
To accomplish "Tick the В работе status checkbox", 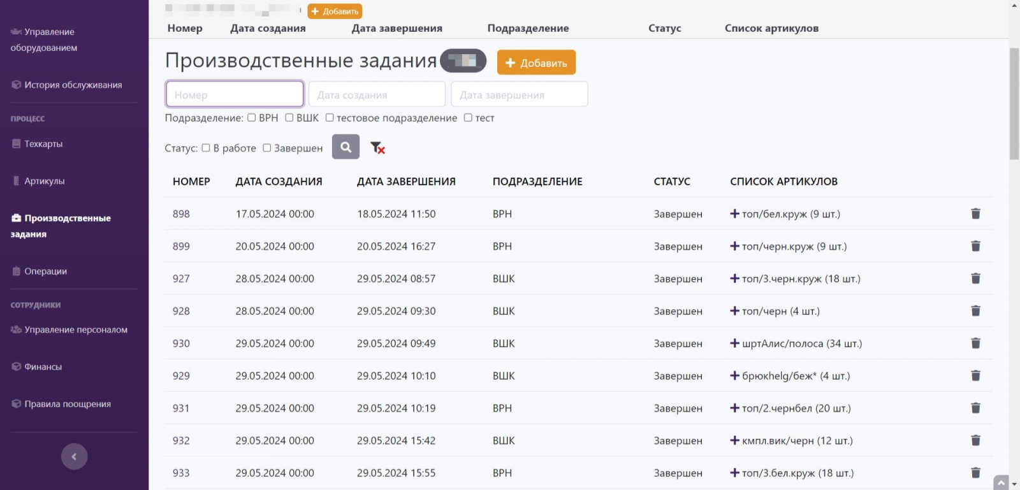I will [206, 148].
